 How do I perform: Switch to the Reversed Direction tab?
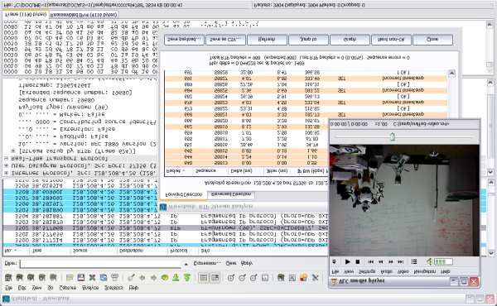coord(231,194)
